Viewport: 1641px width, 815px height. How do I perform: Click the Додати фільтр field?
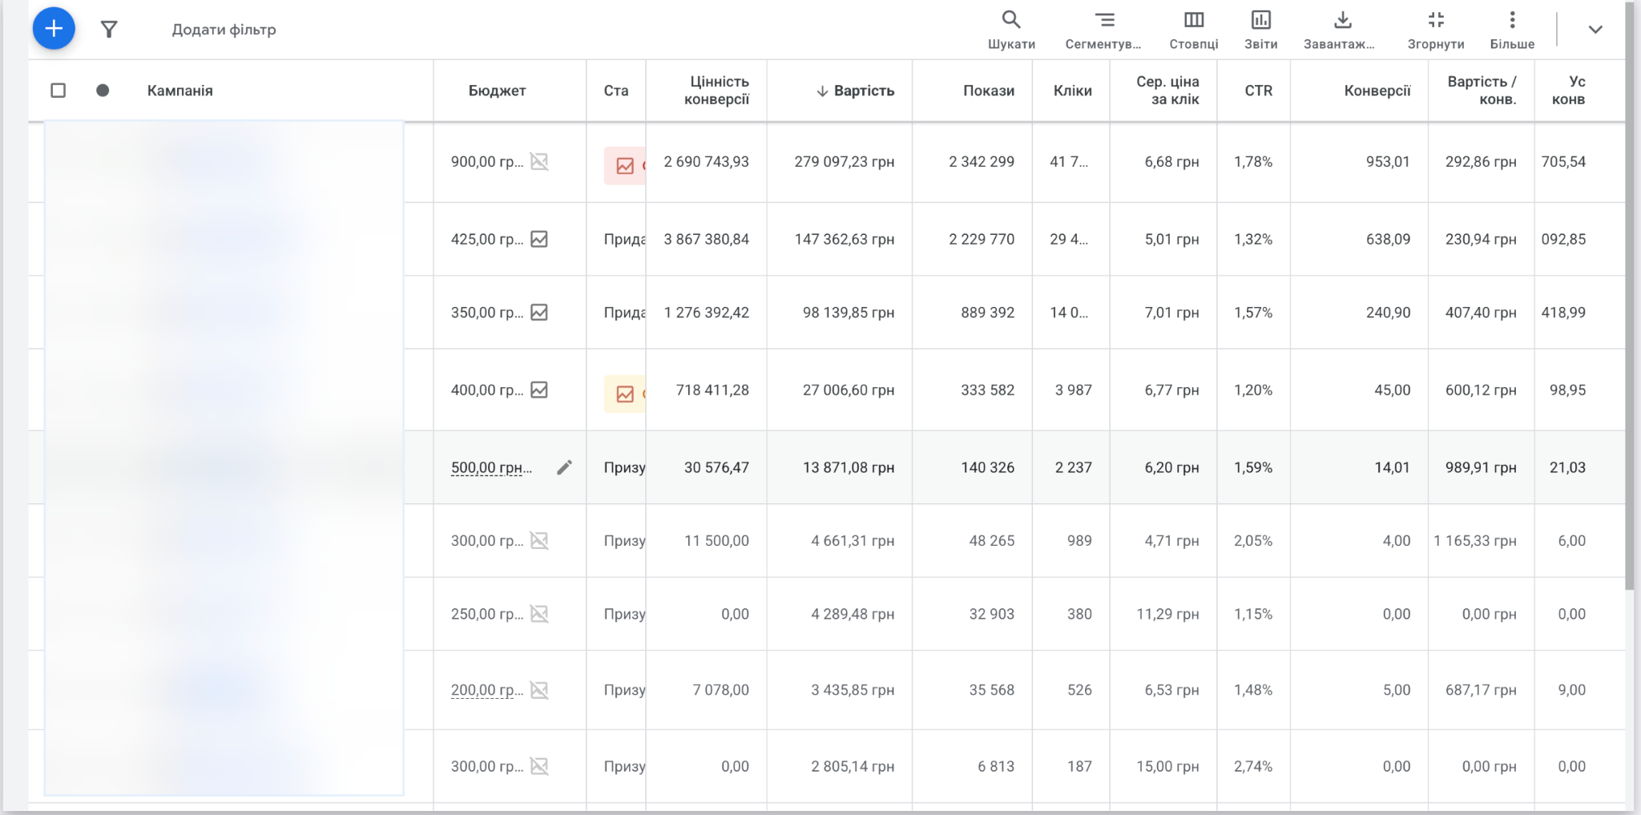coord(224,30)
